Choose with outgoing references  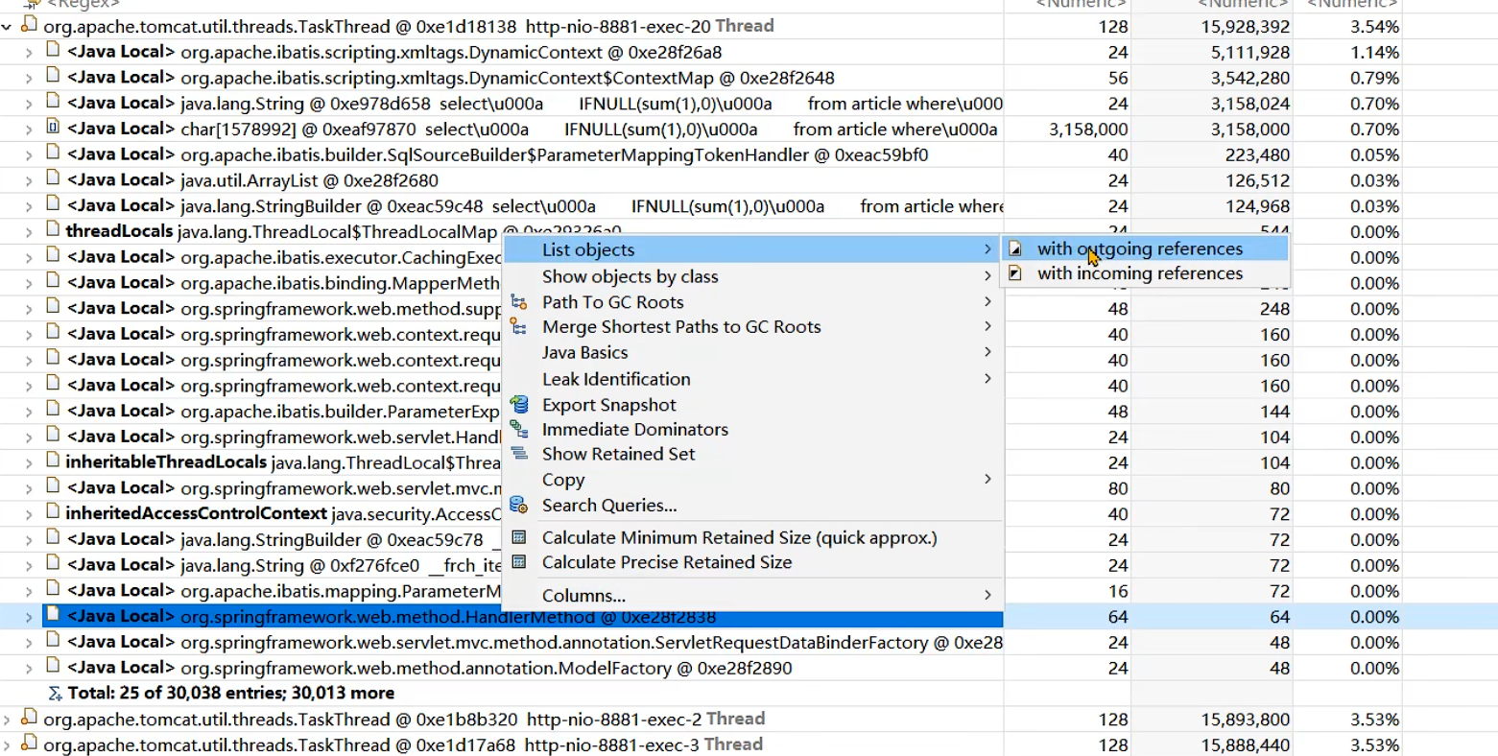pos(1145,249)
